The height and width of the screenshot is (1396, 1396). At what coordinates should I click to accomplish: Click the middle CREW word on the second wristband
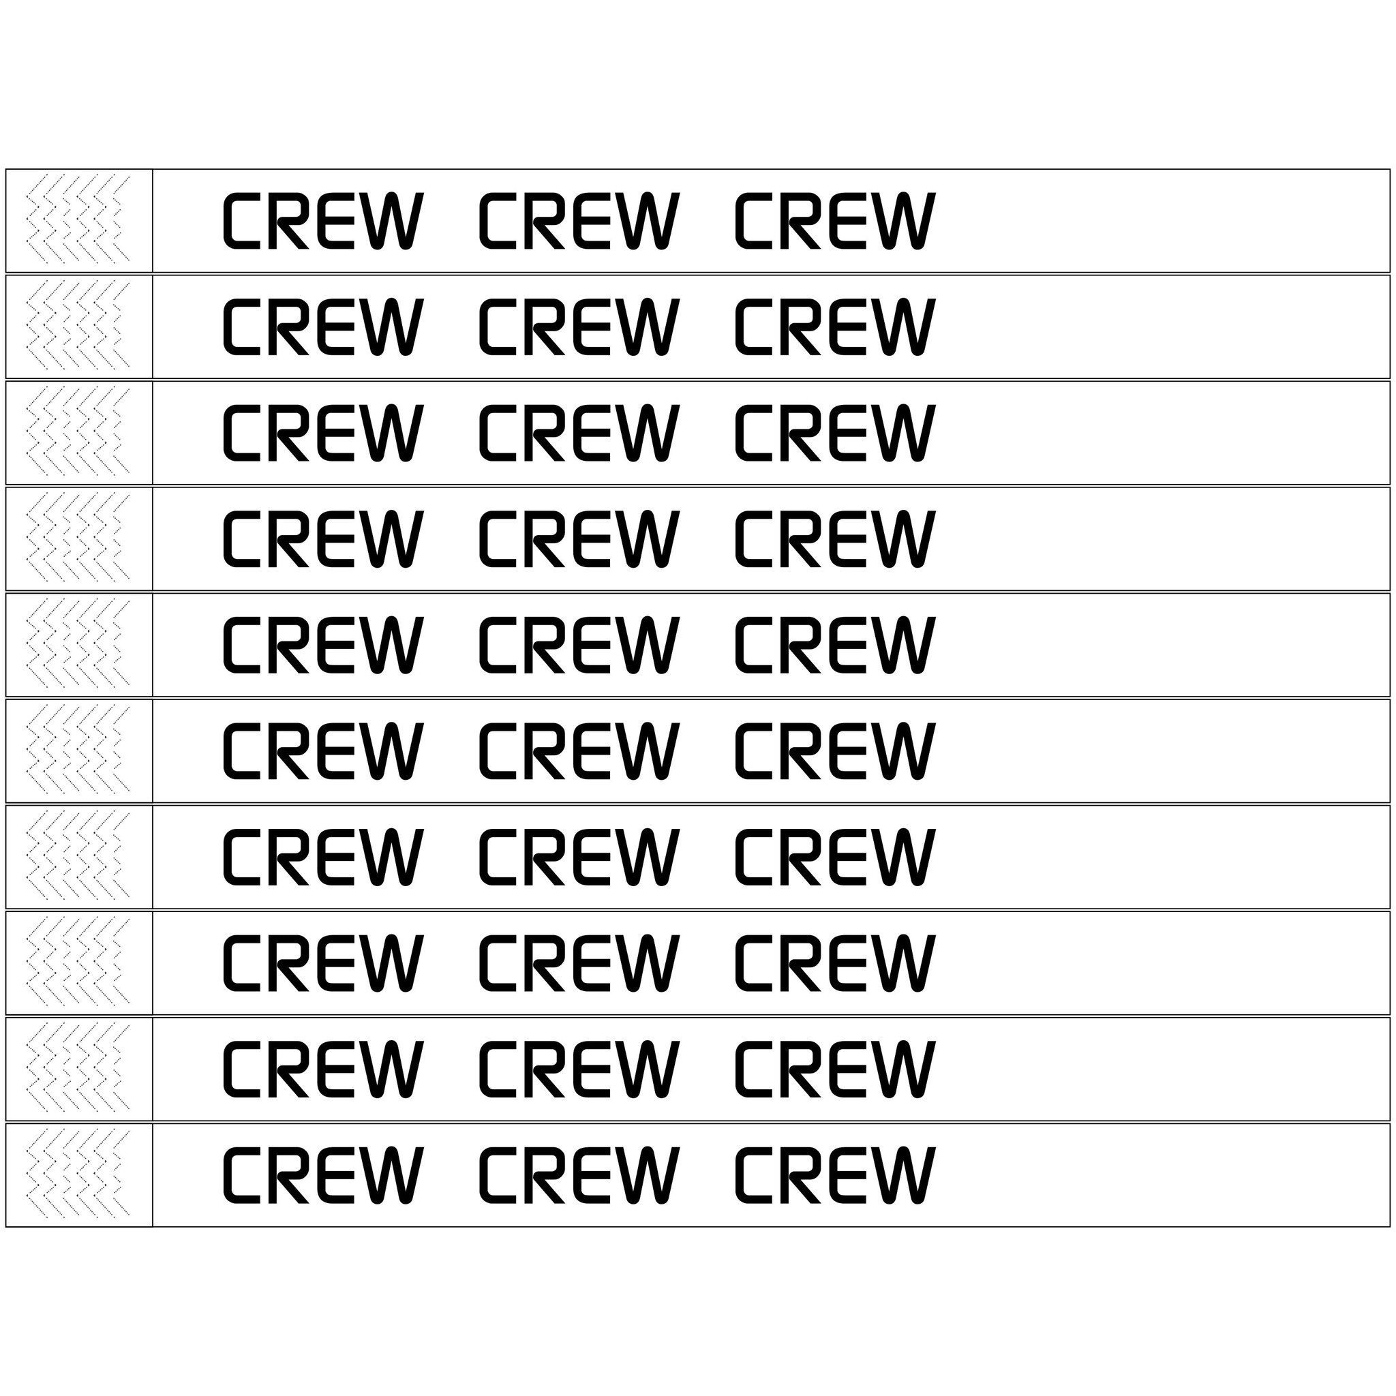tap(579, 326)
